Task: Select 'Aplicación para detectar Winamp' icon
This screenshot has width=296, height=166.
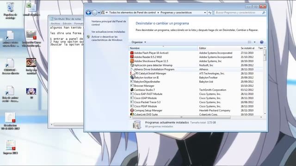Action: 132,65
